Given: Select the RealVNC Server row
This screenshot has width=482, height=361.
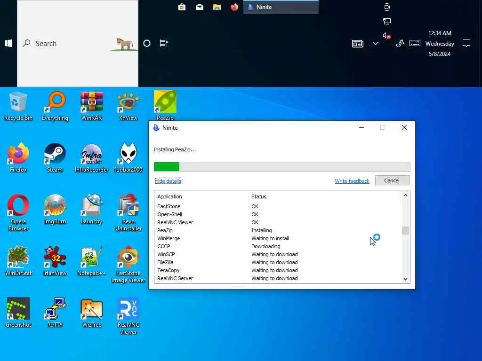Looking at the screenshot, I should 278,278.
